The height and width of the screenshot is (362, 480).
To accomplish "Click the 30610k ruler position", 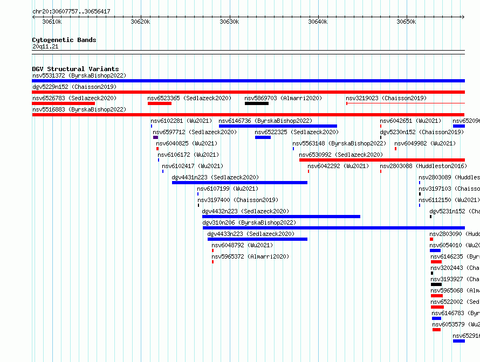I will pos(52,22).
